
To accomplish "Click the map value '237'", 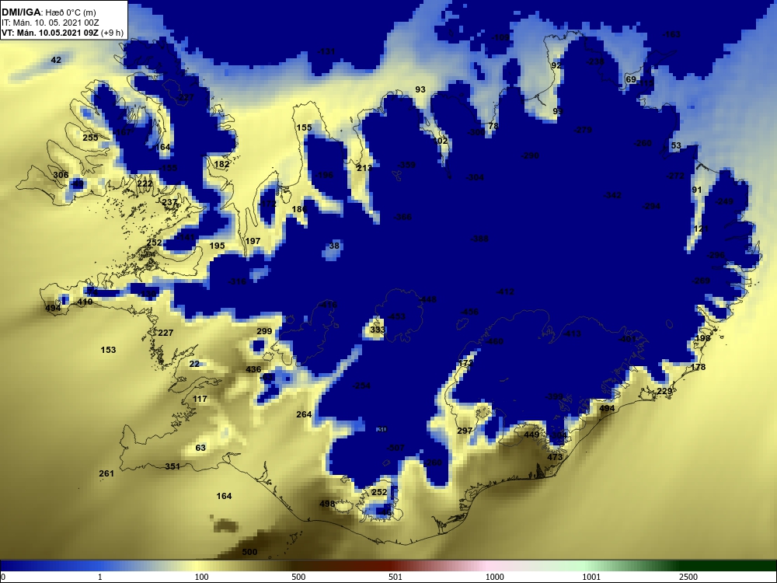I will [169, 202].
